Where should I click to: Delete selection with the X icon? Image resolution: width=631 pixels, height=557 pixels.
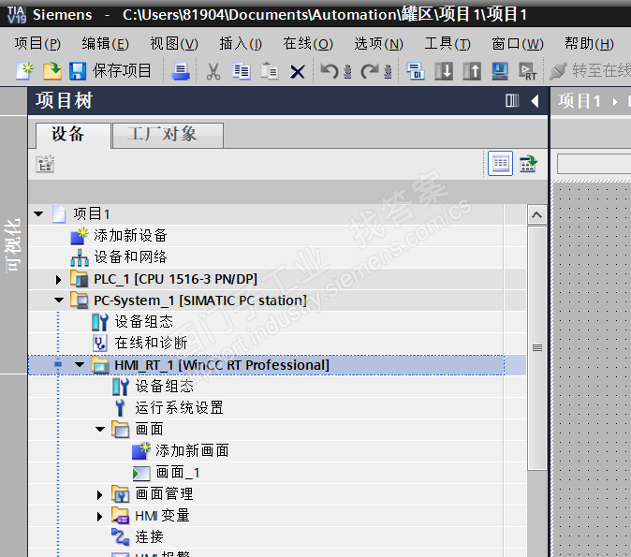point(298,72)
